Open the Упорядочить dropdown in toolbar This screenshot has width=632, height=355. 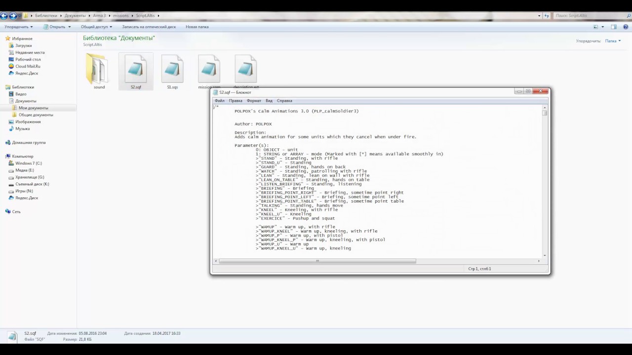pos(19,27)
